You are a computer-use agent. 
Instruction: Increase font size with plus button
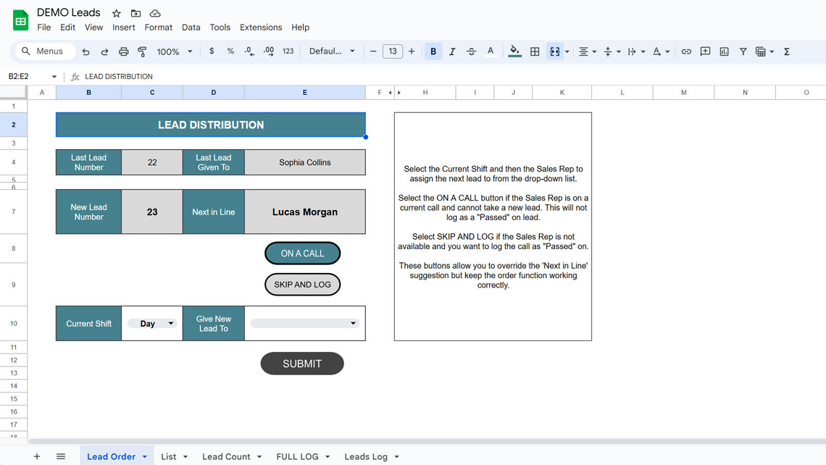(x=412, y=51)
